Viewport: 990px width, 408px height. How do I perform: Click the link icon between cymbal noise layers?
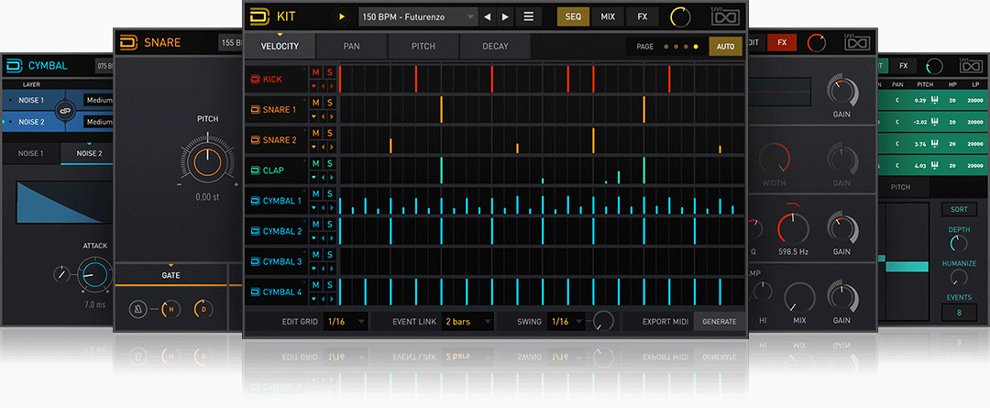65,110
